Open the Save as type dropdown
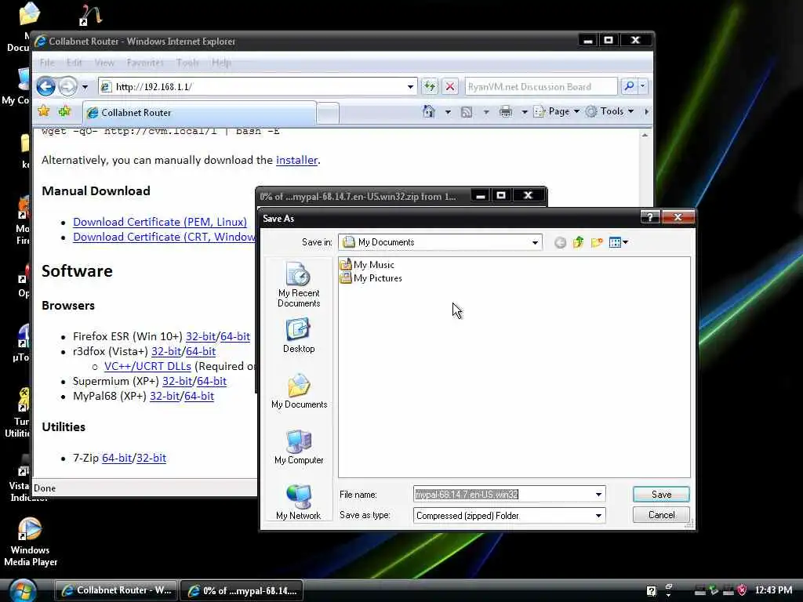 (x=598, y=516)
